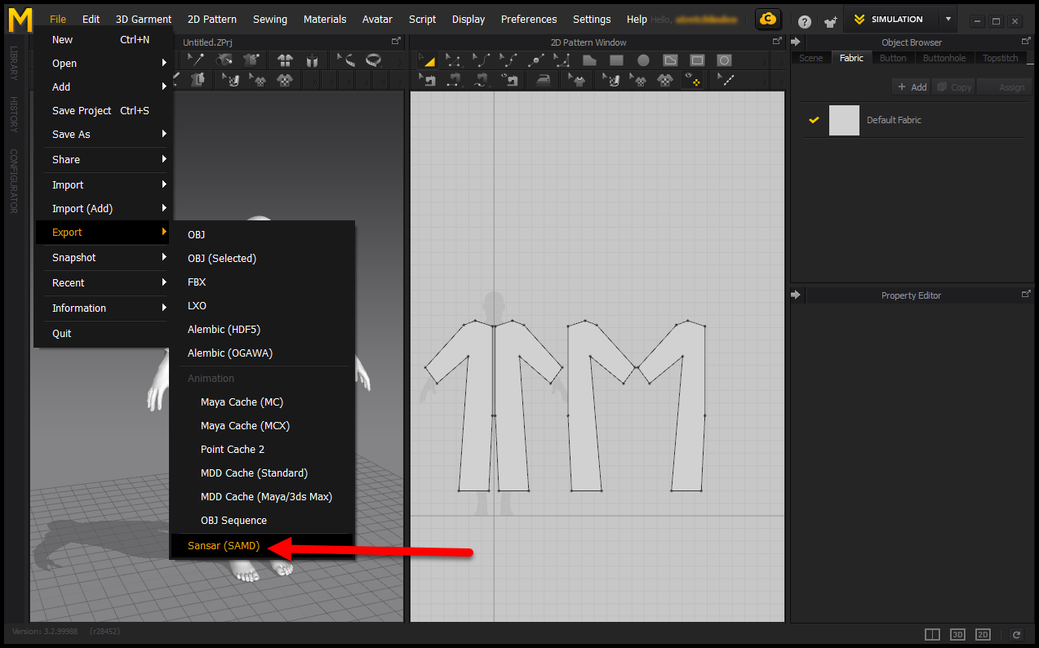Image resolution: width=1039 pixels, height=648 pixels.
Task: Switch to the 3D-only view layout icon
Action: point(957,634)
